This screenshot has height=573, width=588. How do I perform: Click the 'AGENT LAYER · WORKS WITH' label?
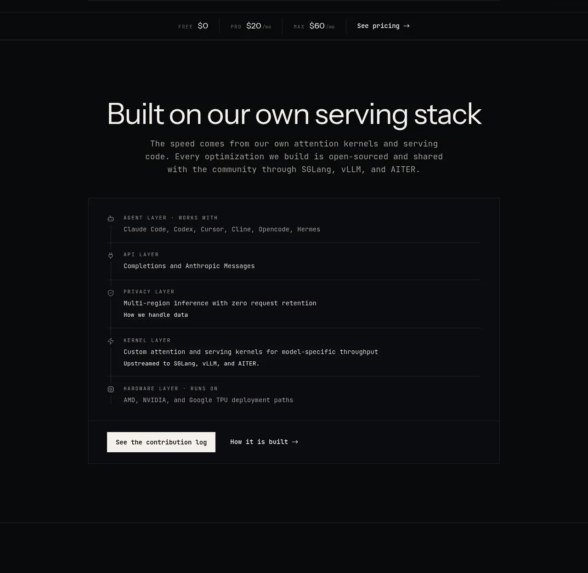coord(170,218)
